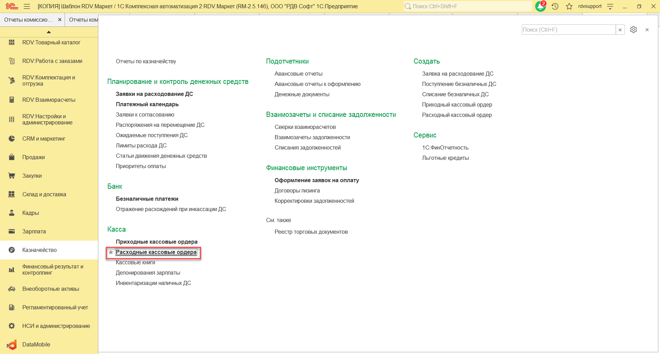660x354 pixels.
Task: Click the DataMobile sidebar icon
Action: (x=12, y=345)
